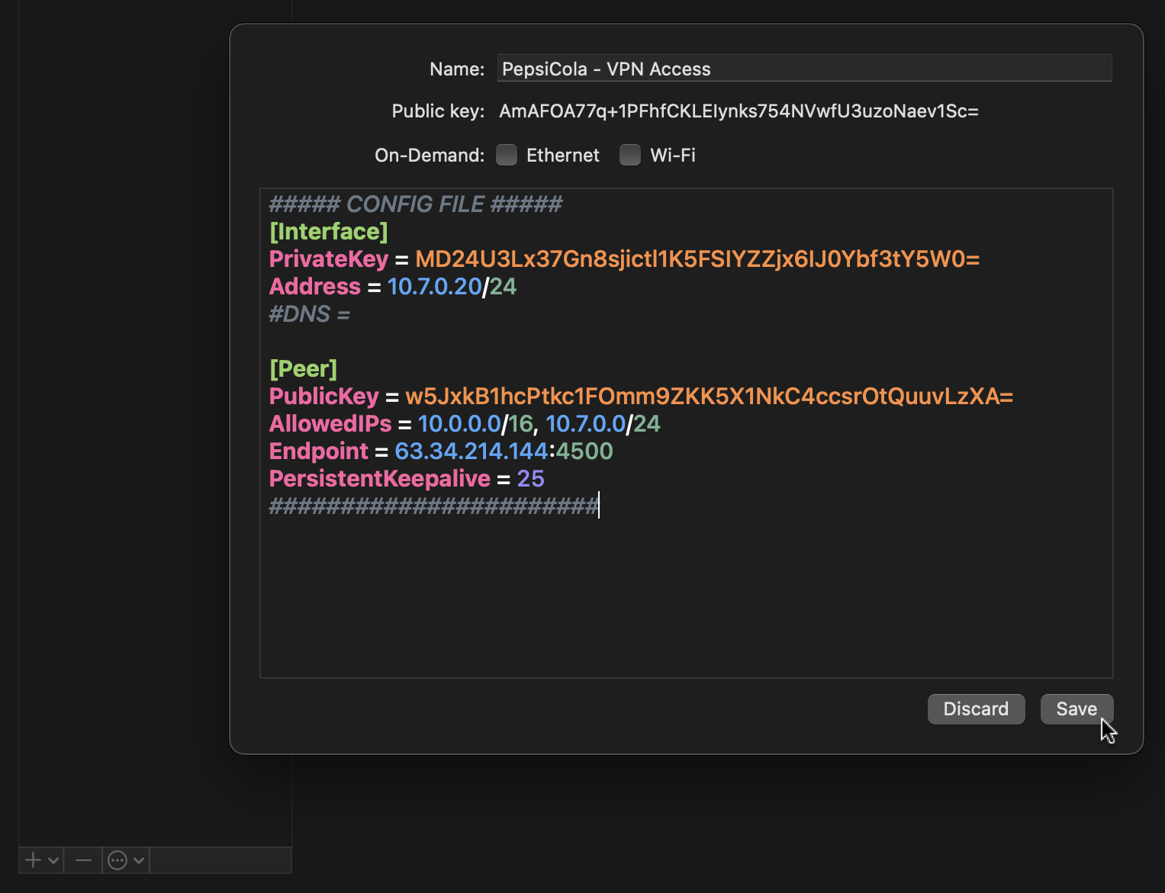1165x893 pixels.
Task: Enable On-Demand for Ethernet
Action: pyautogui.click(x=507, y=156)
